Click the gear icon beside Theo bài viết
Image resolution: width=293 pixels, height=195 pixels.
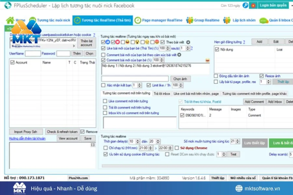(x=188, y=42)
